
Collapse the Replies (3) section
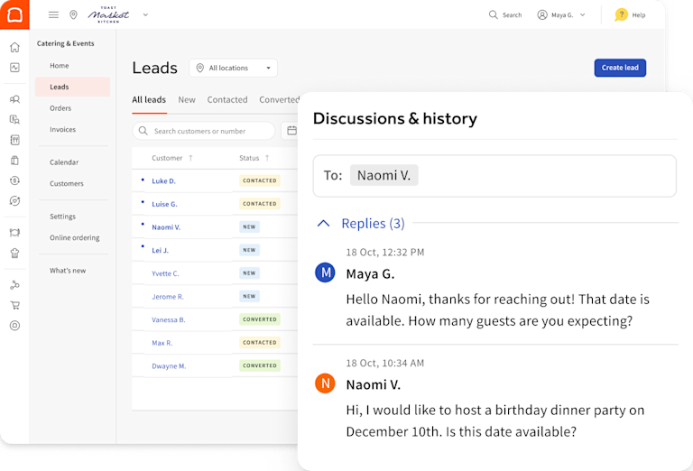(324, 224)
